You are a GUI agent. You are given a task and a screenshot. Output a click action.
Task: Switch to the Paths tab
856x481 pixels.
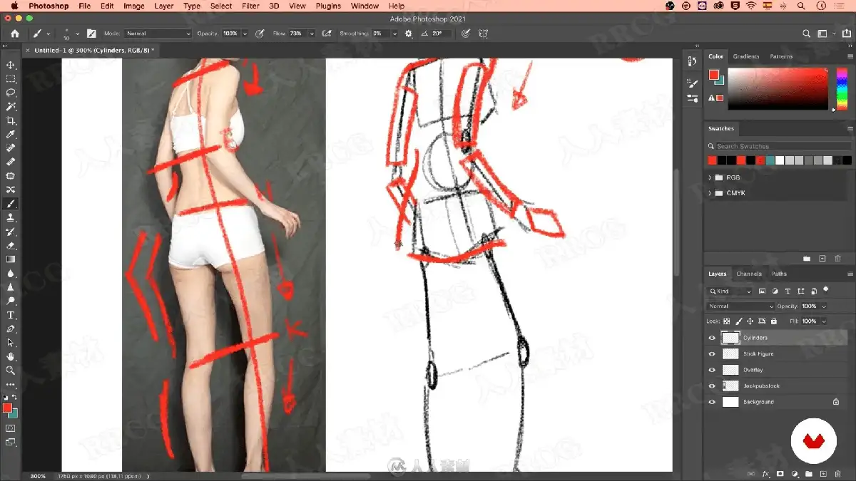coord(779,274)
